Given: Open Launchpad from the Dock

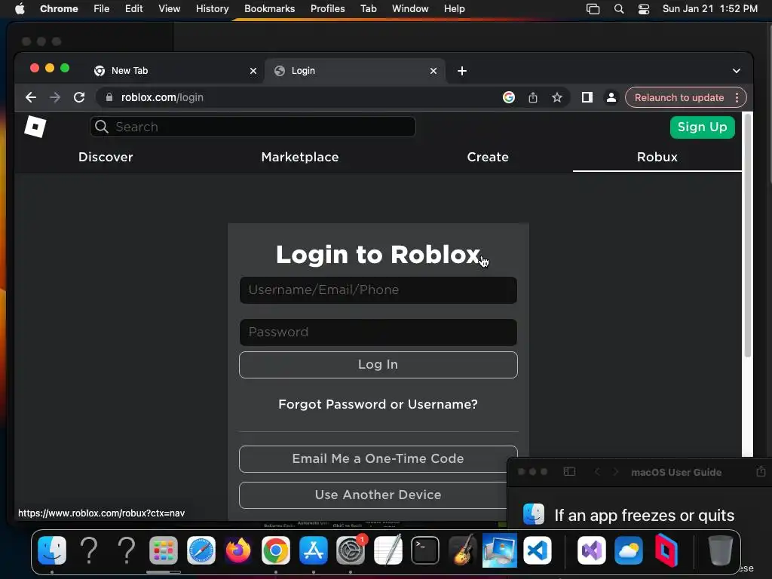Looking at the screenshot, I should [164, 550].
